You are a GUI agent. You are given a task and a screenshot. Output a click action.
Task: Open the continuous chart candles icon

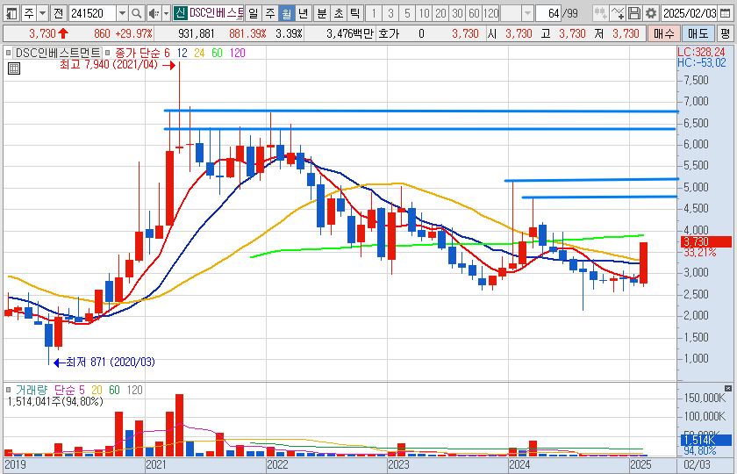pos(600,13)
